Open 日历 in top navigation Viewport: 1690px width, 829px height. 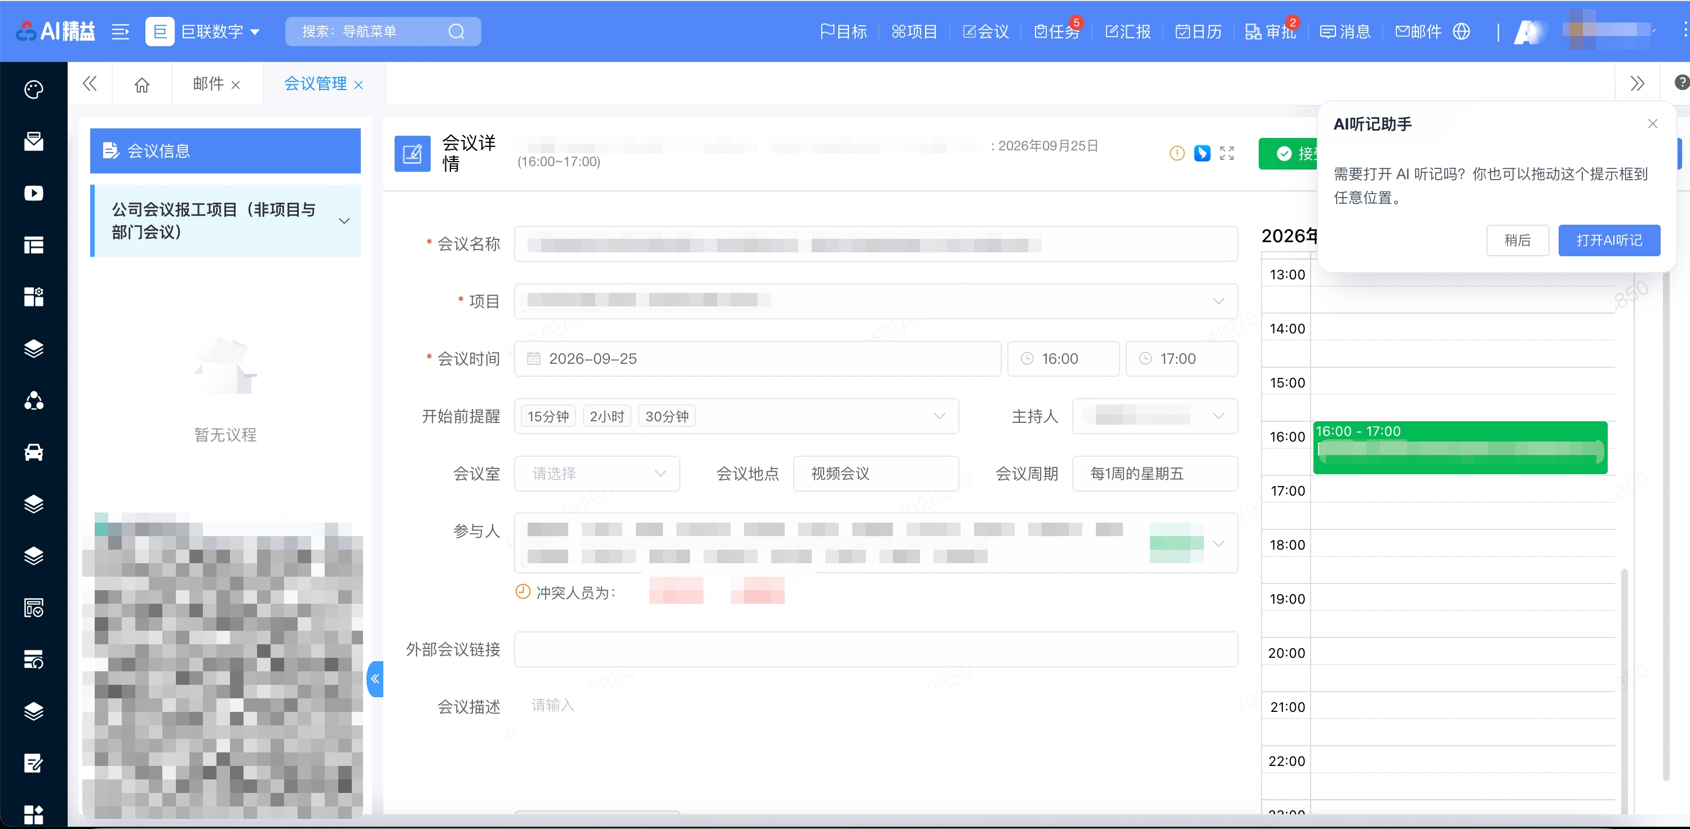1198,32
